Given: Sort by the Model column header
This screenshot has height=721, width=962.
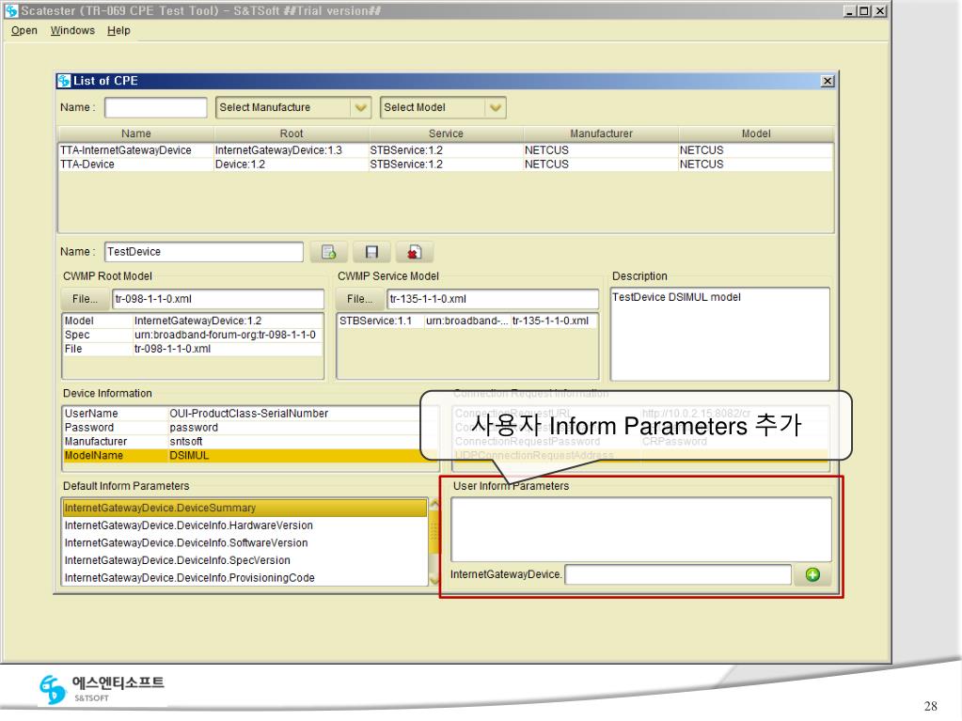Looking at the screenshot, I should [756, 133].
